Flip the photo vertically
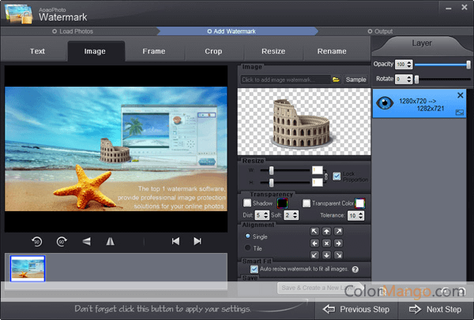Viewport: 474px width, 320px height. (x=86, y=241)
